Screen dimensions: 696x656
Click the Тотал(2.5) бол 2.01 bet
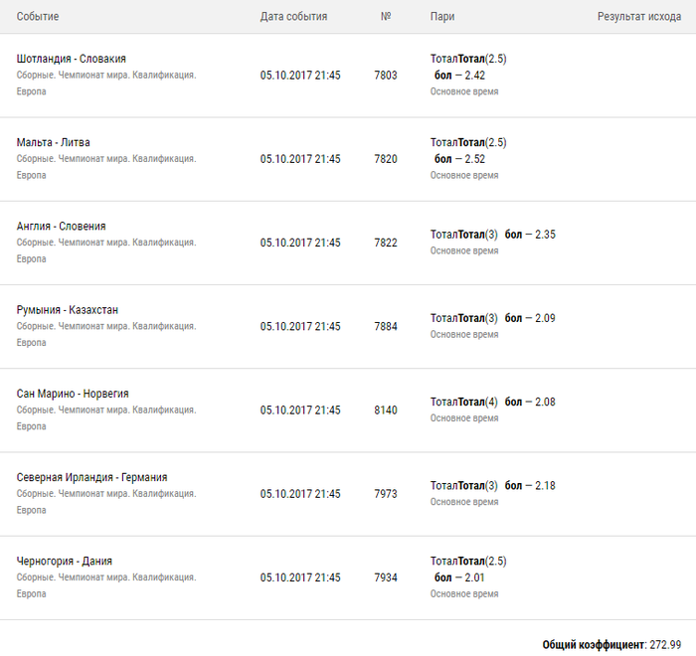click(x=468, y=569)
